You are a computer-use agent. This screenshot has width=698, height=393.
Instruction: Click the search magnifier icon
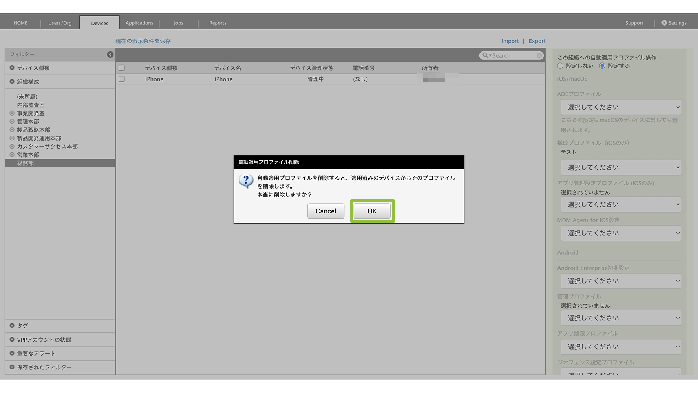tap(486, 55)
